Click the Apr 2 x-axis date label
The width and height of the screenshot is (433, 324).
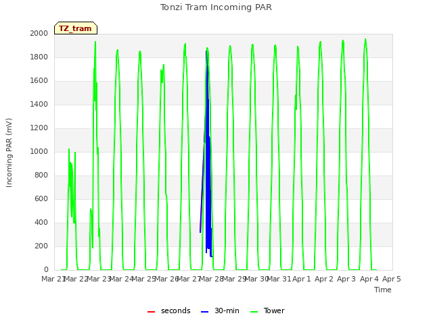coord(324,279)
